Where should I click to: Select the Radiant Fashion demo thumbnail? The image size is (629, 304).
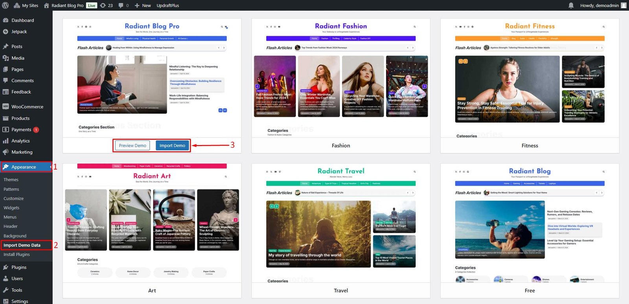(341, 78)
